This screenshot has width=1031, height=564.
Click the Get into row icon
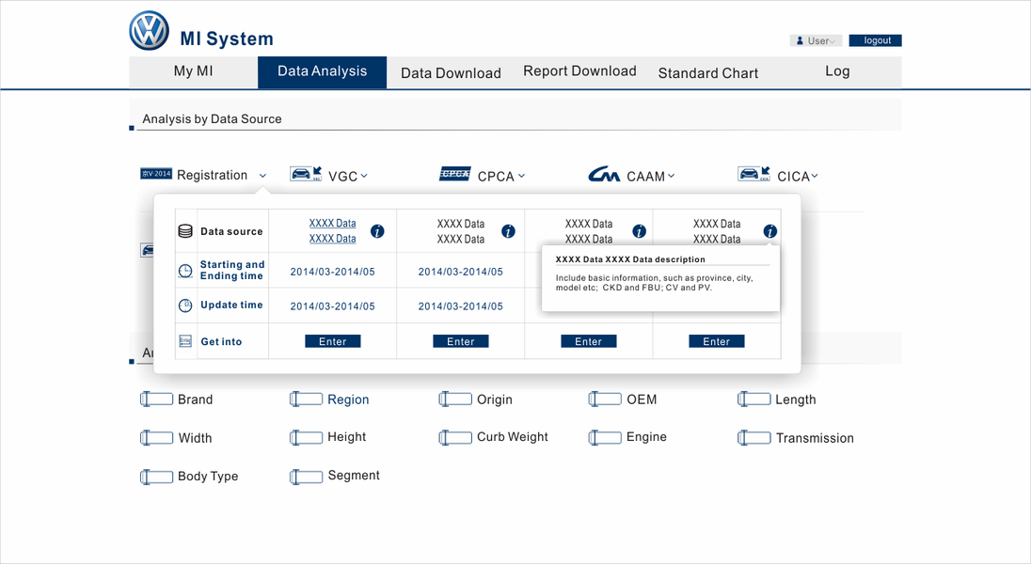click(x=185, y=341)
